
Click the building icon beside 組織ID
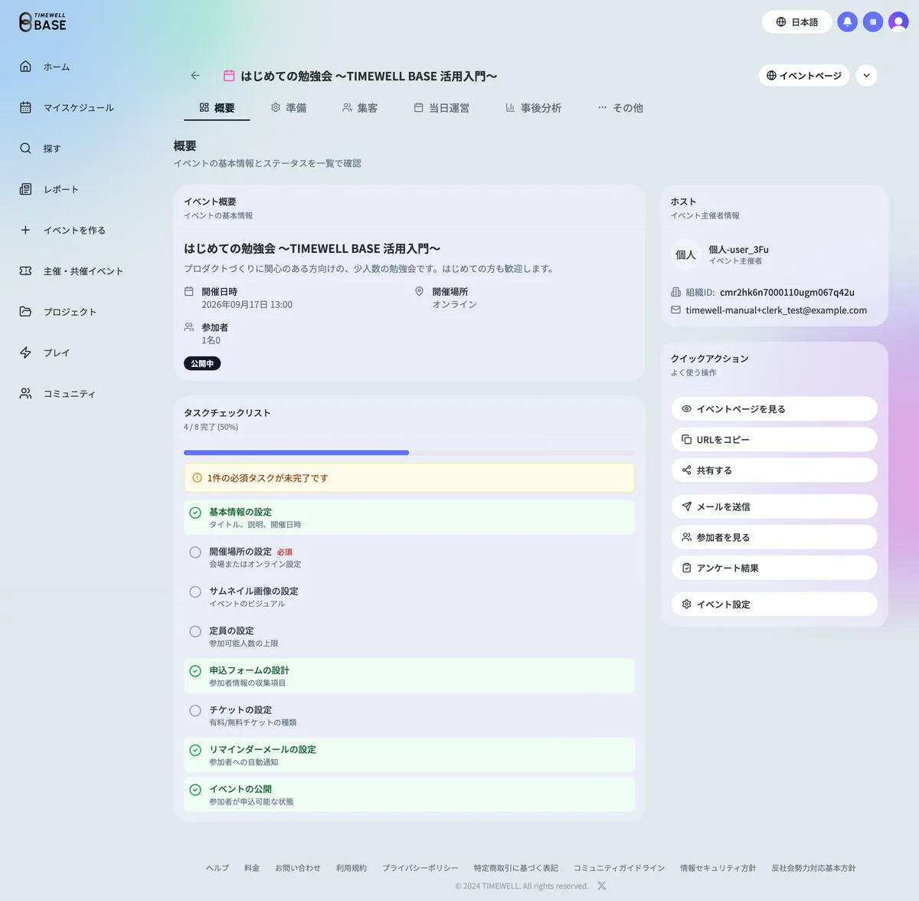pyautogui.click(x=675, y=292)
